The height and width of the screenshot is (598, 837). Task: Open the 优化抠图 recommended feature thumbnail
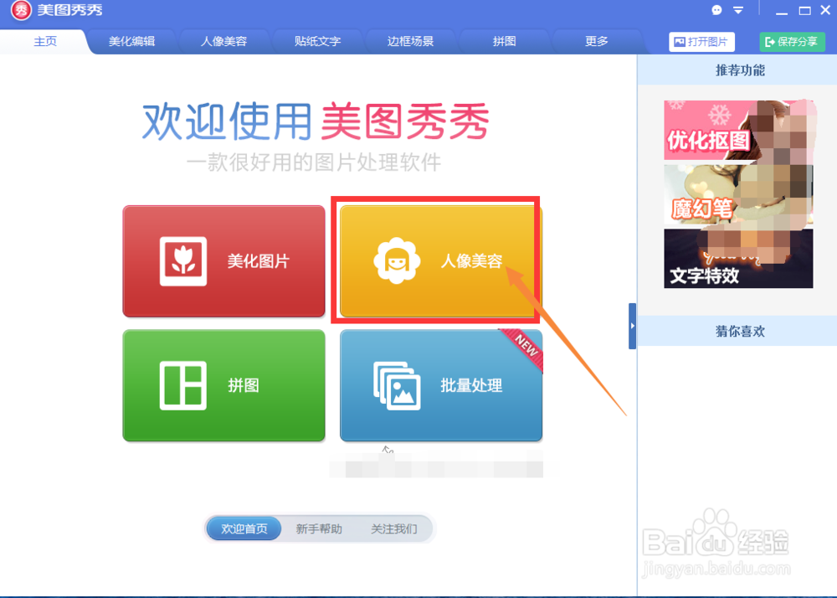(738, 131)
